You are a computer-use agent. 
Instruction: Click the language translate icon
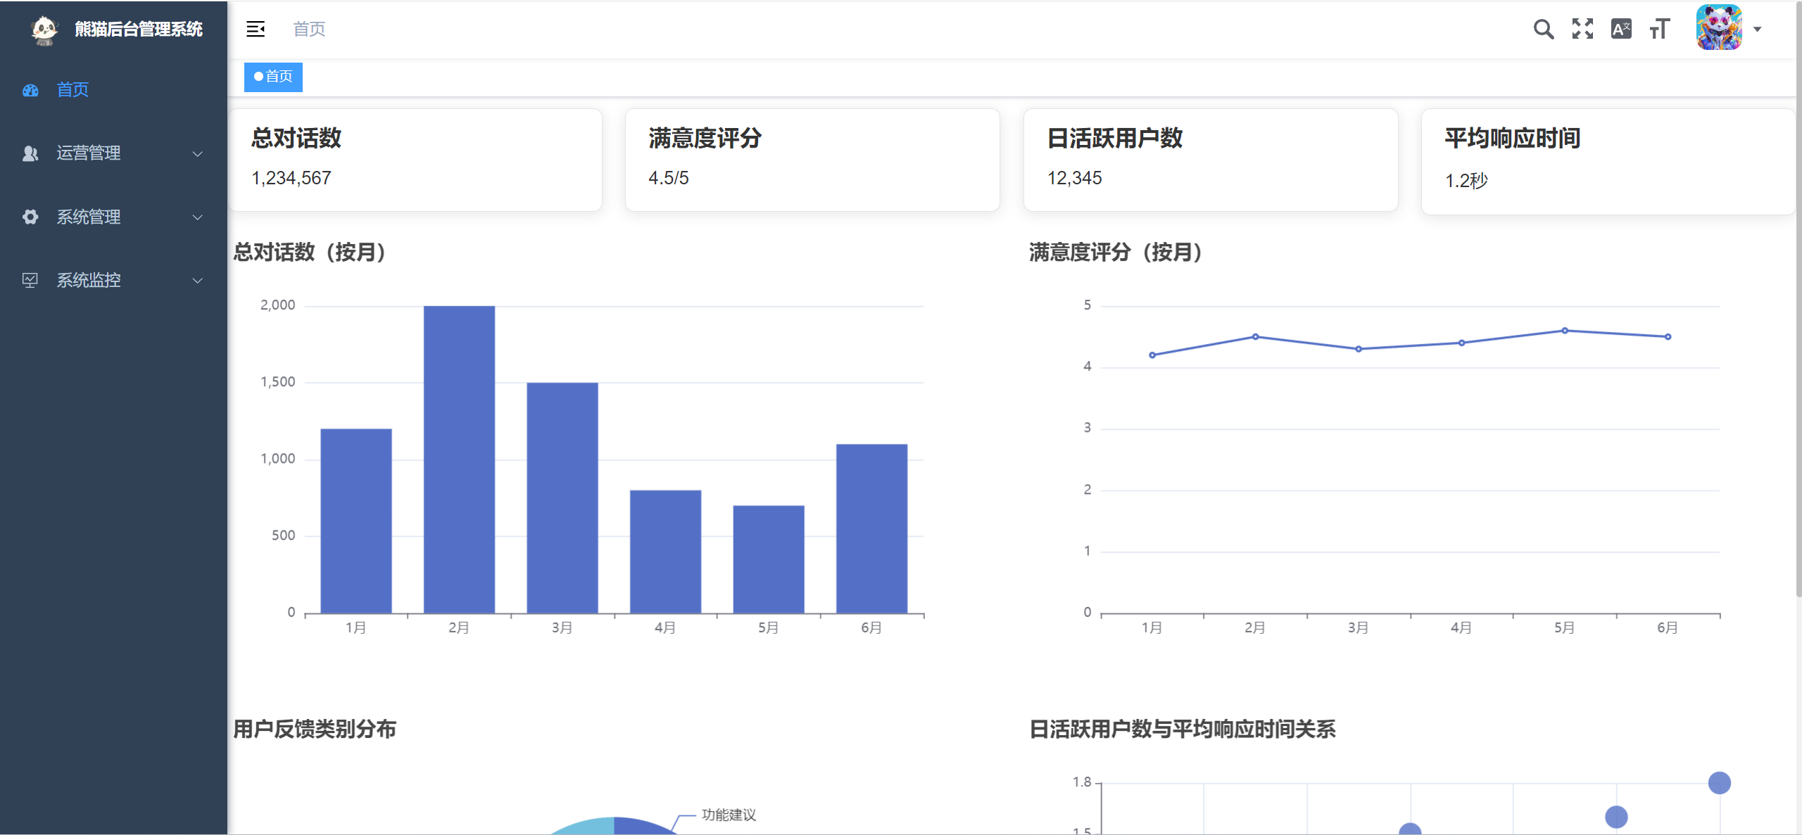(1621, 29)
